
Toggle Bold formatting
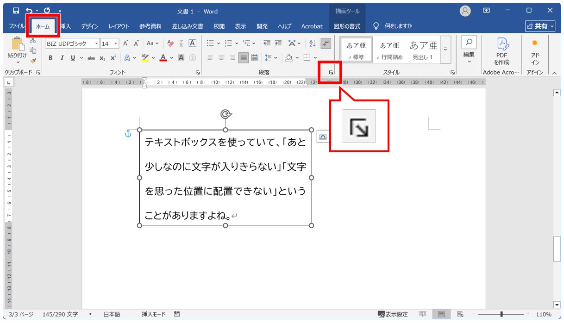(x=50, y=58)
